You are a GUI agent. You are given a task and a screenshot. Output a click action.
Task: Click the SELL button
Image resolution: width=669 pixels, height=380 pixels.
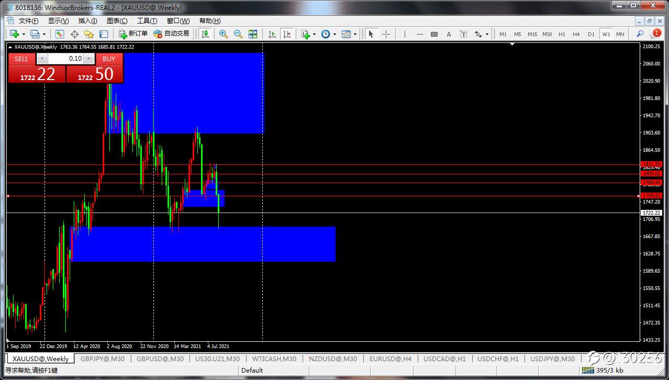(x=21, y=59)
